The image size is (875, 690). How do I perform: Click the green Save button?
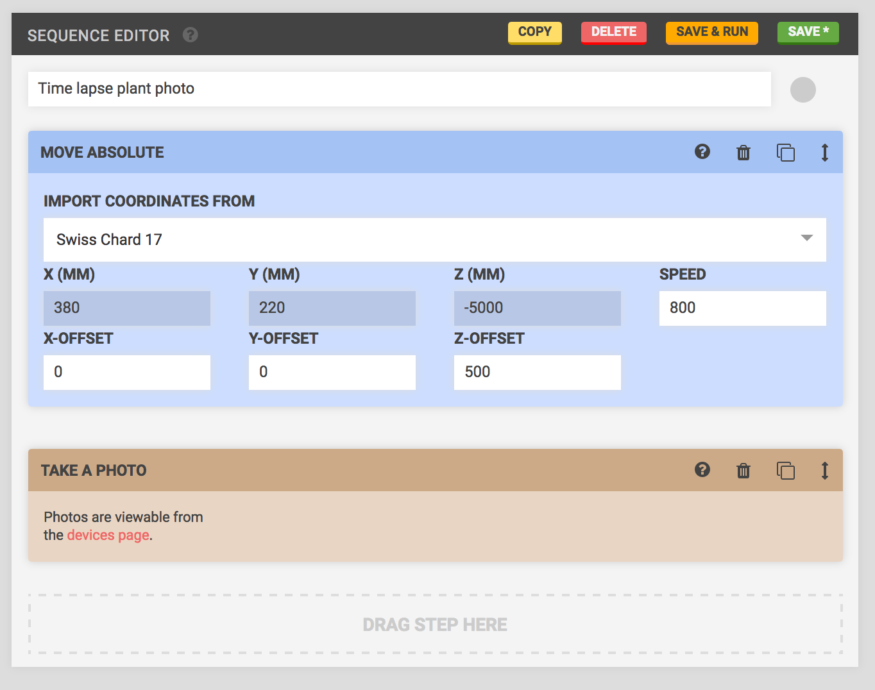[x=808, y=32]
